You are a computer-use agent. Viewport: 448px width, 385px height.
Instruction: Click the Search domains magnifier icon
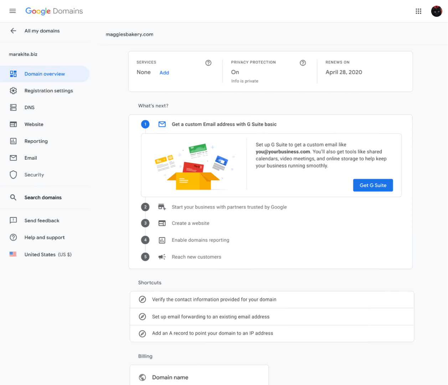tap(13, 197)
